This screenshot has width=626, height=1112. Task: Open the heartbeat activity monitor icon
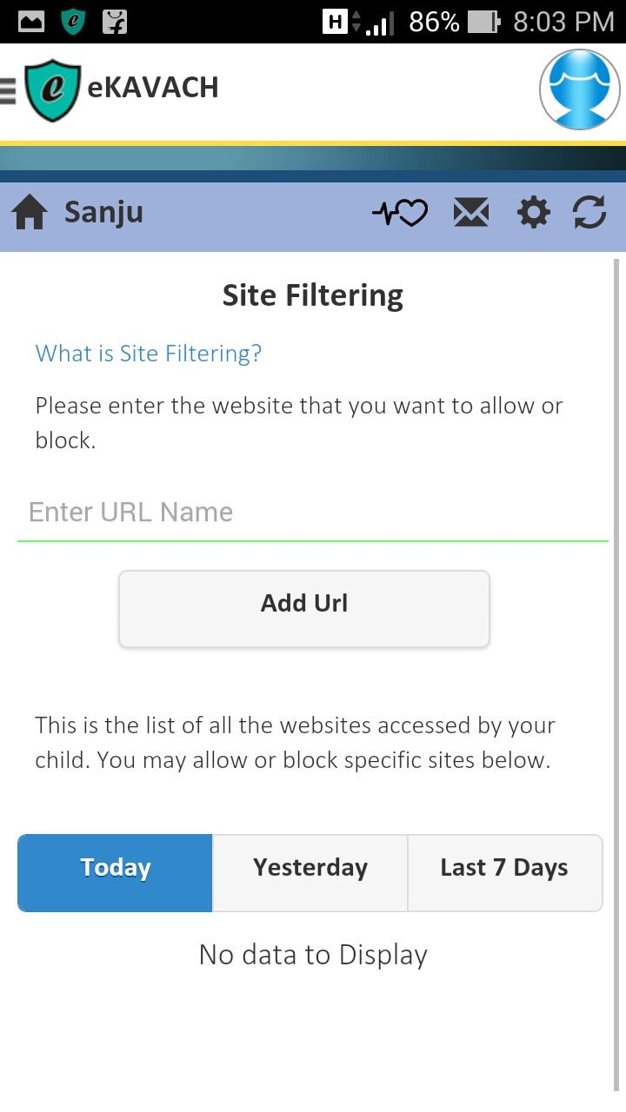400,213
